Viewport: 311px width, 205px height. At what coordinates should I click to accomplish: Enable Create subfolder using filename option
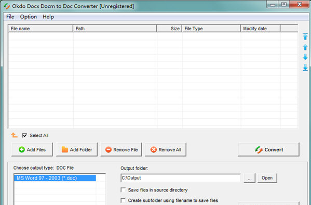(123, 200)
